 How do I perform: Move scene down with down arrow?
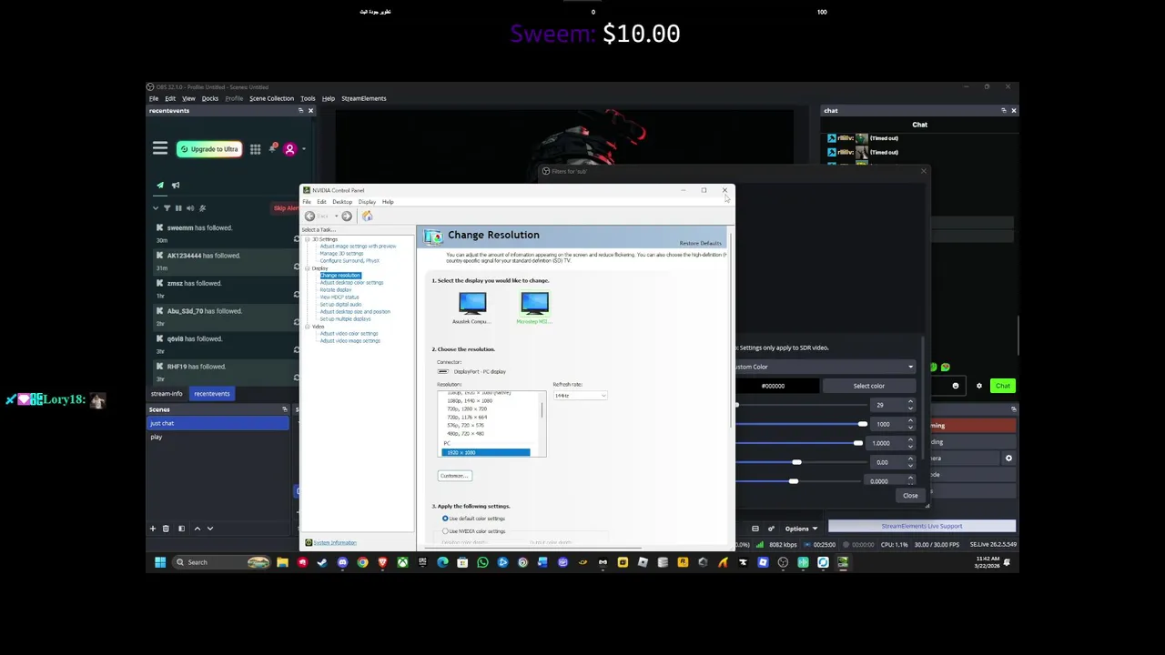tap(210, 529)
